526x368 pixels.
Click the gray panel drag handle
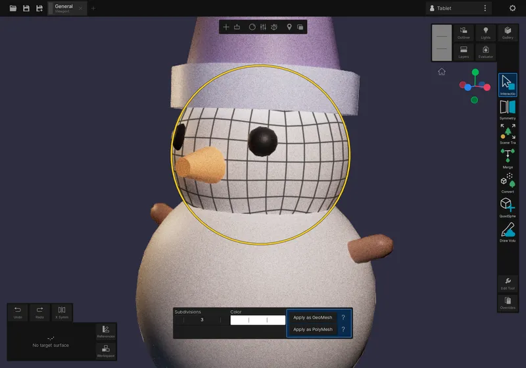442,43
